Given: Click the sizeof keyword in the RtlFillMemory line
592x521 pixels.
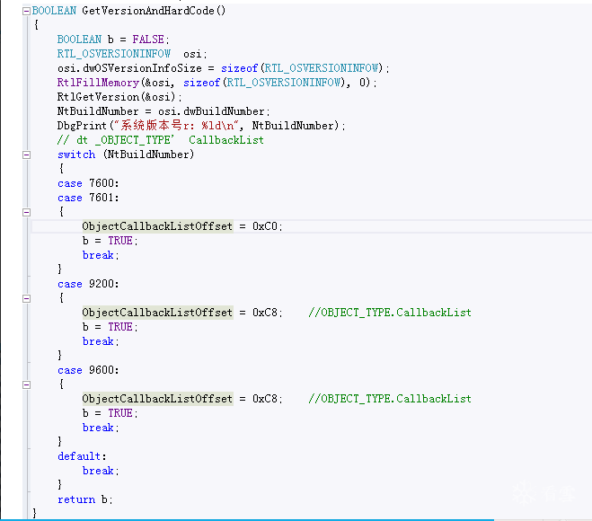Looking at the screenshot, I should click(x=201, y=83).
